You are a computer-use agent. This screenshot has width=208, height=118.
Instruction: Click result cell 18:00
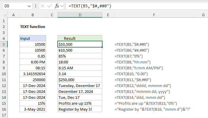(80, 62)
